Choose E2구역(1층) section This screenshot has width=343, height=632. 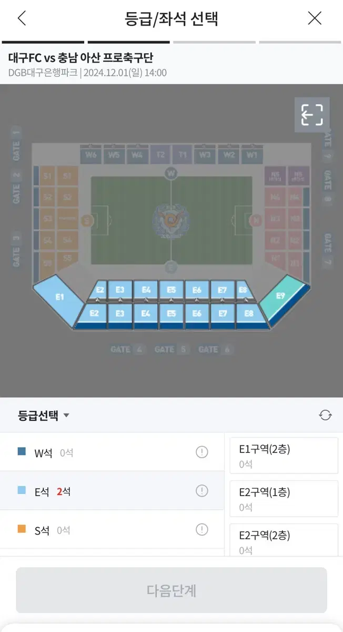284,499
